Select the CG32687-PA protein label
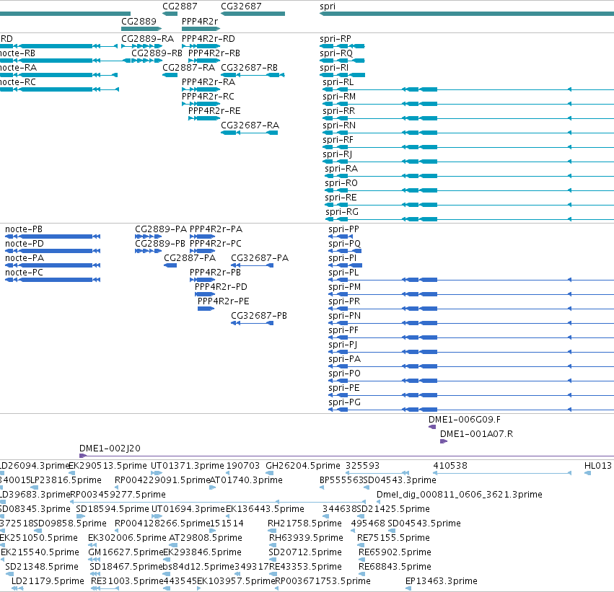The height and width of the screenshot is (592, 614). click(260, 258)
